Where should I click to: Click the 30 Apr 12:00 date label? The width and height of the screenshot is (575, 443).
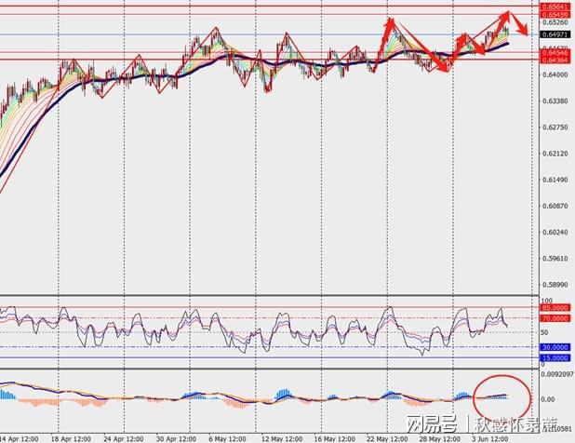(176, 439)
